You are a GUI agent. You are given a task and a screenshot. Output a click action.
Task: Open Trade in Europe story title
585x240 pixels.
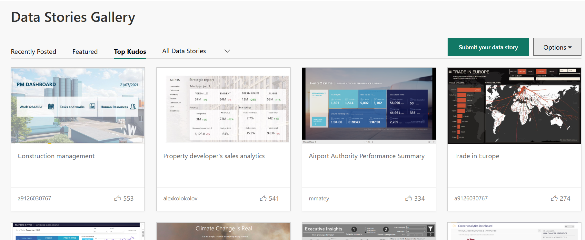477,156
